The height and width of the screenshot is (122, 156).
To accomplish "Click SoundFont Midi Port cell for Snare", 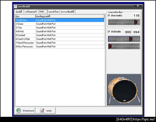I will (x=70, y=24).
